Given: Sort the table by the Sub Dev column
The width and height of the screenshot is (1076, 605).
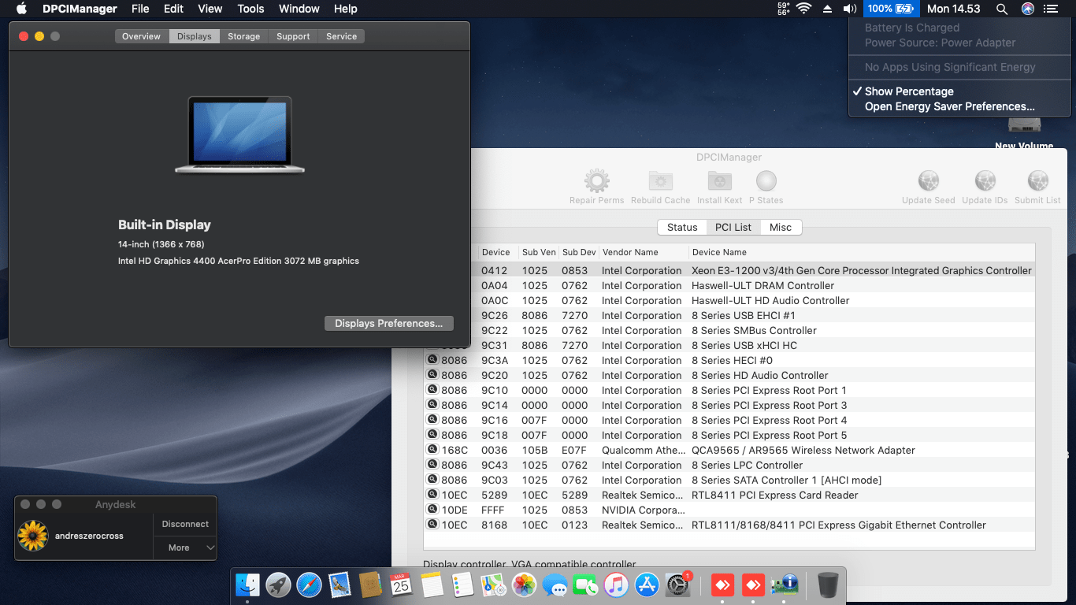Looking at the screenshot, I should pos(579,252).
